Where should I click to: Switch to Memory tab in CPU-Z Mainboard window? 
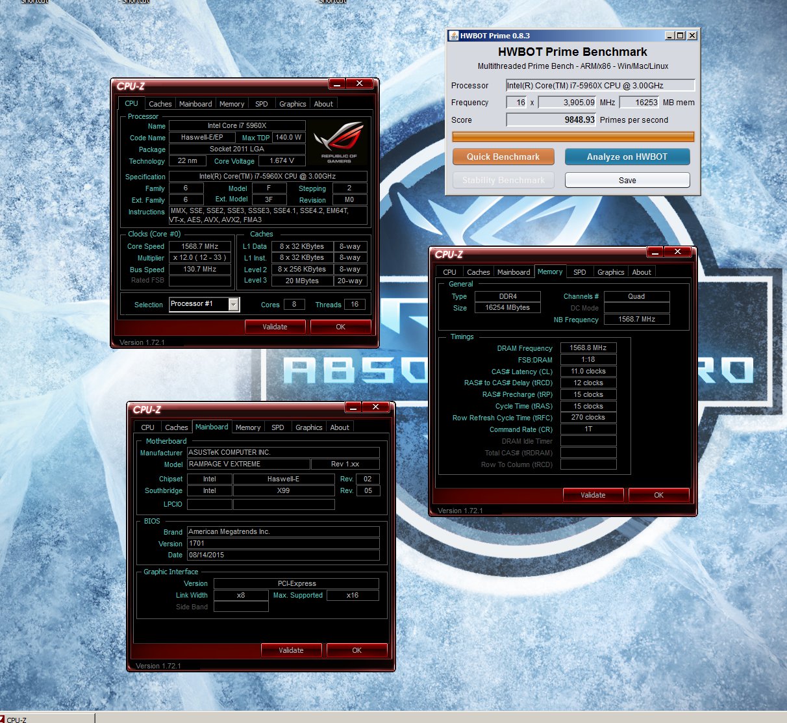coord(248,427)
